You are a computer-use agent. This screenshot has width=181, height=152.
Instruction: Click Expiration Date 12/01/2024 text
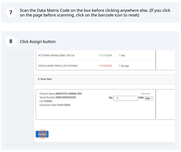coord(55,105)
